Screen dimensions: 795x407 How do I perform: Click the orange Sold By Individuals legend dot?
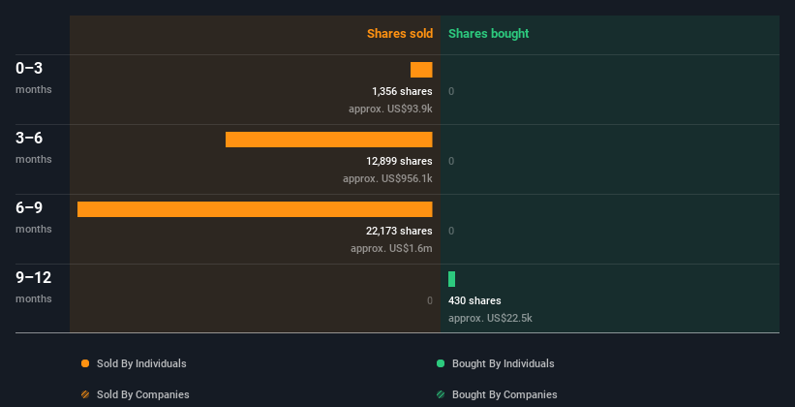point(85,363)
